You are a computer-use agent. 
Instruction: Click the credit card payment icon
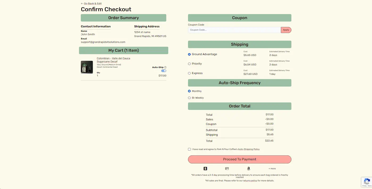(x=227, y=169)
